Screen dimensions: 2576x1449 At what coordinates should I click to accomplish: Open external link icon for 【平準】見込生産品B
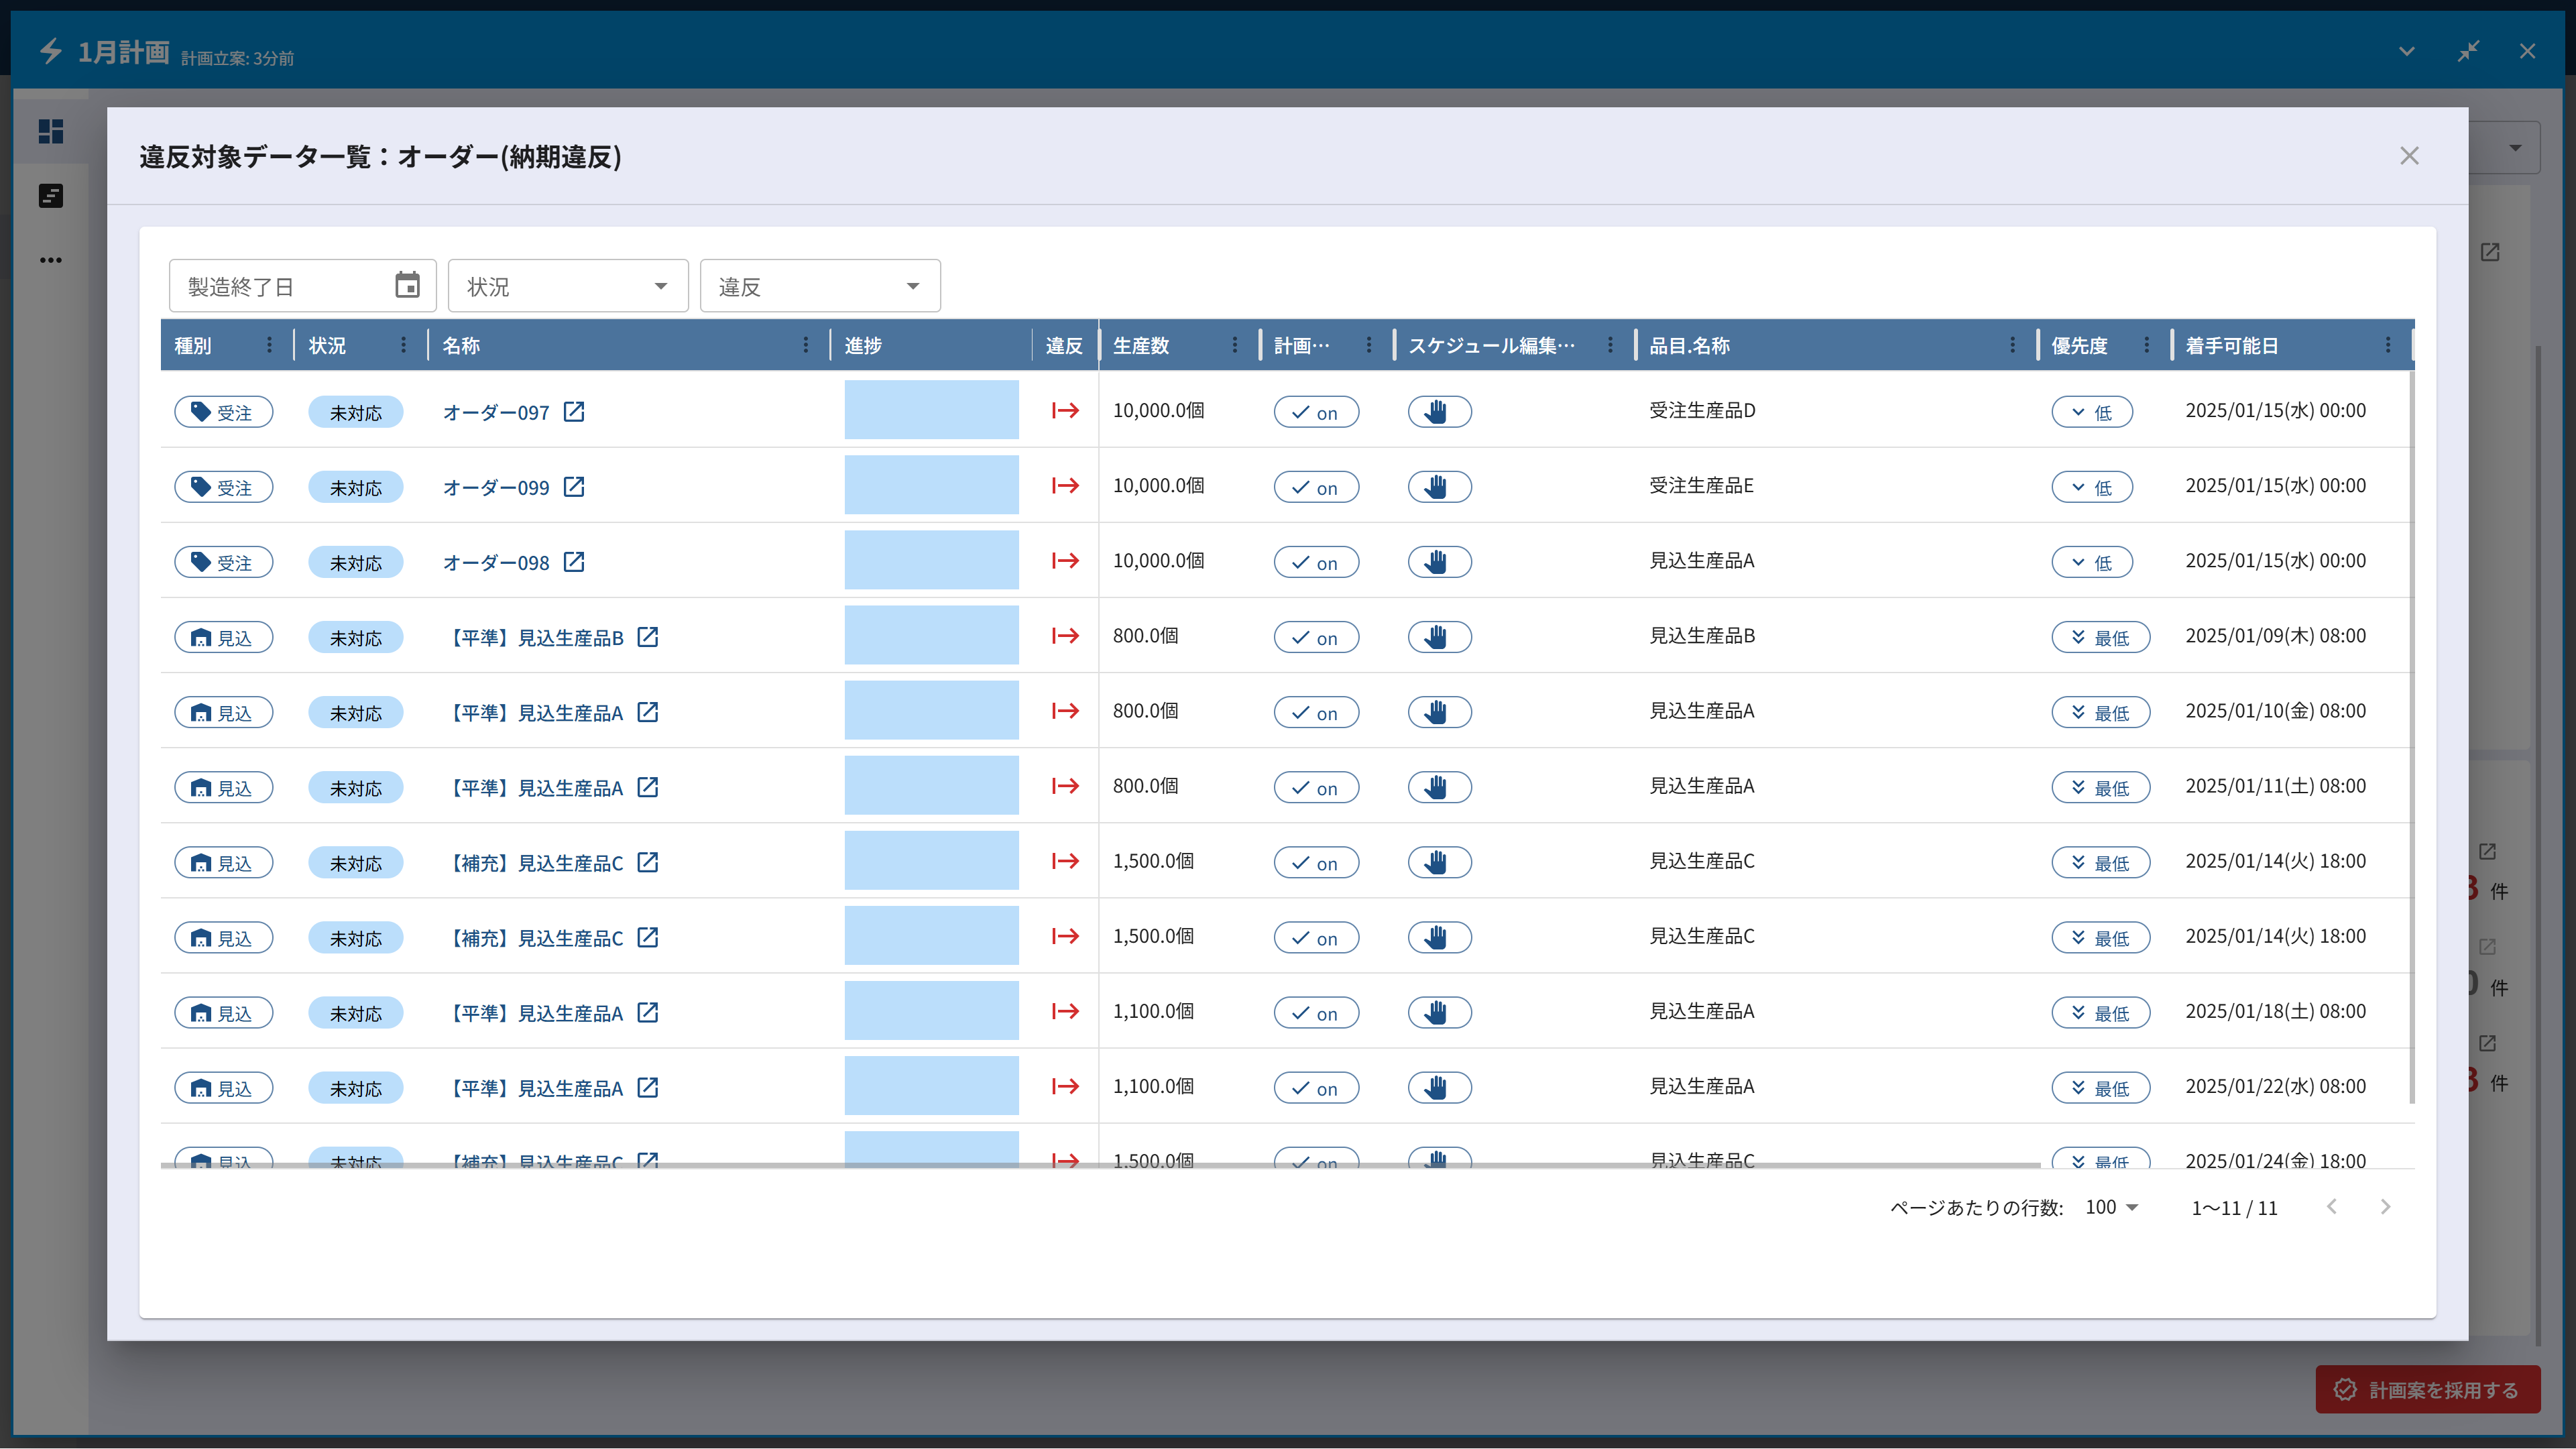tap(648, 637)
